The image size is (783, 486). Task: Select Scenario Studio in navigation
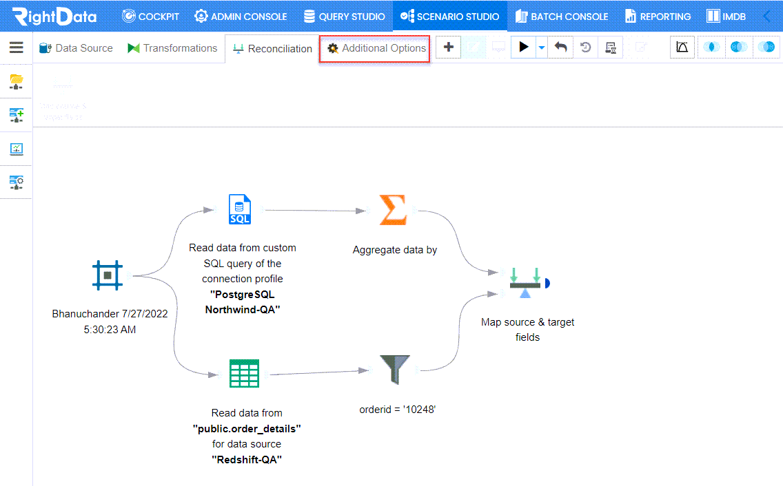(x=450, y=17)
